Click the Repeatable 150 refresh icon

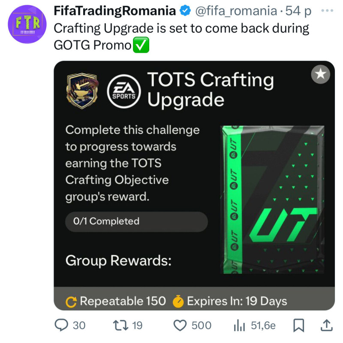[x=71, y=302]
